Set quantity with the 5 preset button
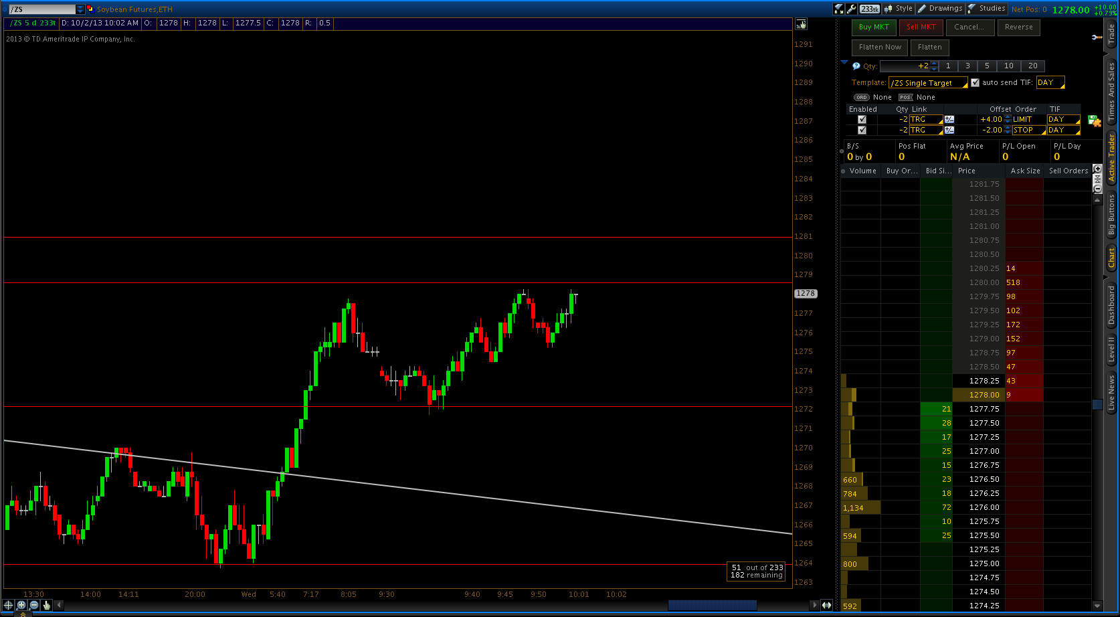Viewport: 1120px width, 617px height. pyautogui.click(x=987, y=66)
